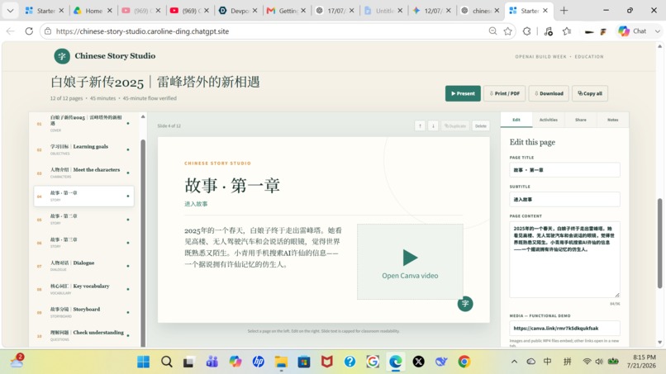
Task: Open a new browser tab
Action: click(564, 11)
